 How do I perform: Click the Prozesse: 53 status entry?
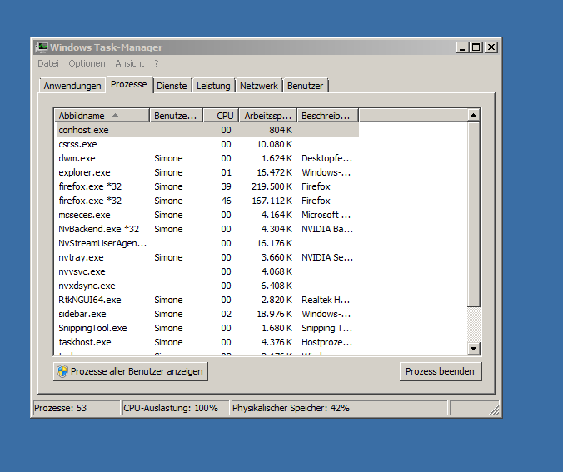coord(77,408)
